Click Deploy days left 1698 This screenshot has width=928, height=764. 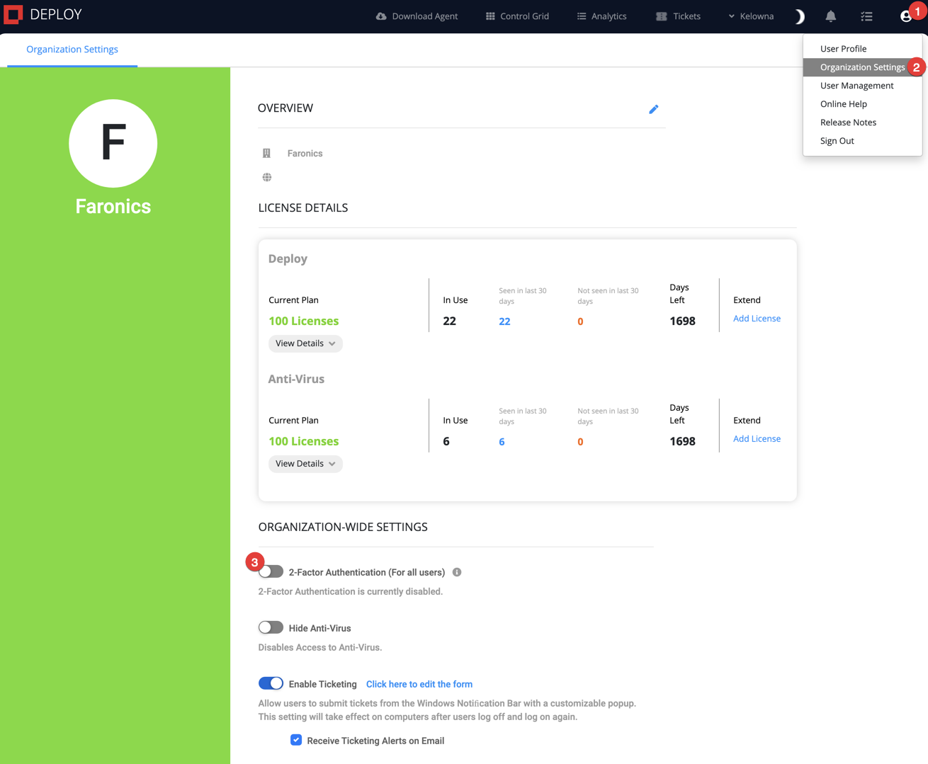point(682,321)
